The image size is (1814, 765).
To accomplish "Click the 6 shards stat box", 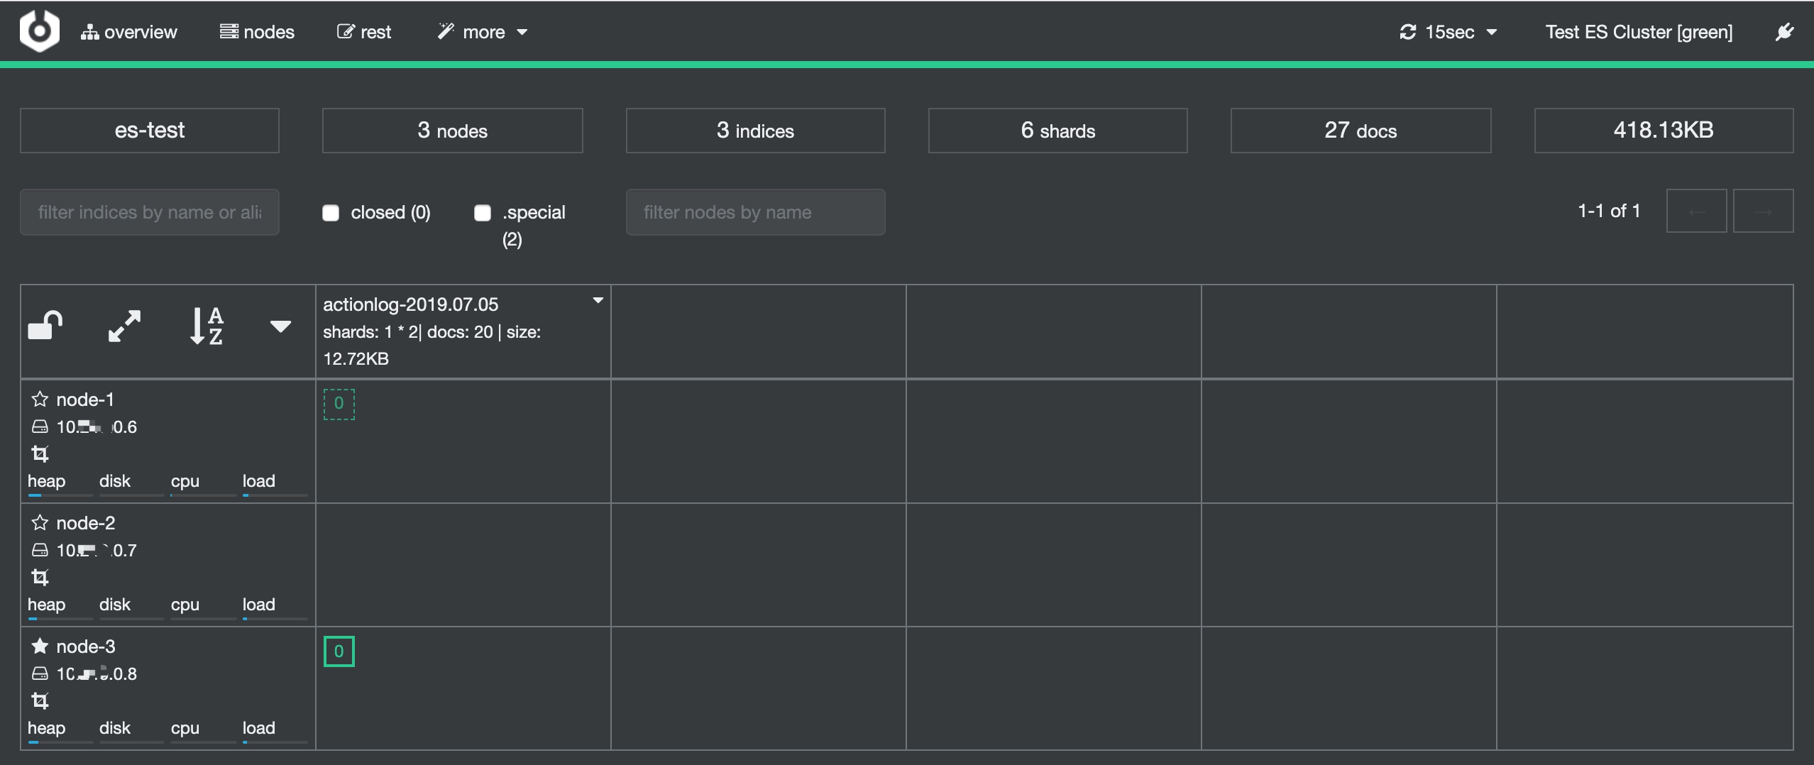I will [x=1057, y=130].
